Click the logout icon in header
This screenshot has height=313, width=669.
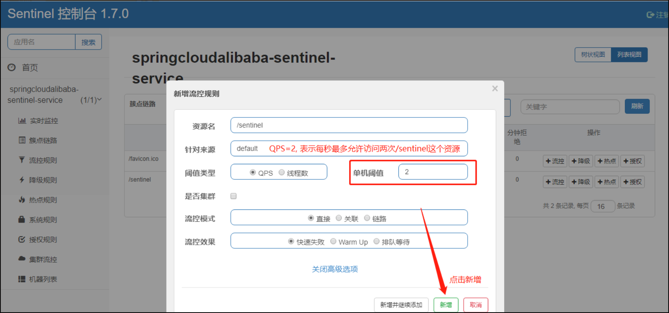650,15
